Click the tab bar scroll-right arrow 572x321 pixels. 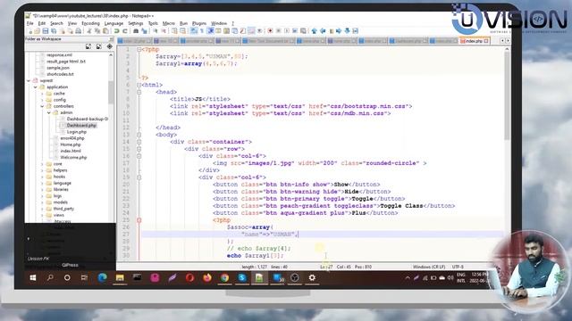pyautogui.click(x=508, y=41)
